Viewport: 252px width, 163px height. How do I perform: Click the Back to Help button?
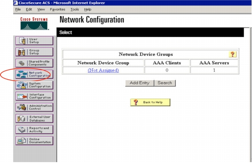click(150, 102)
